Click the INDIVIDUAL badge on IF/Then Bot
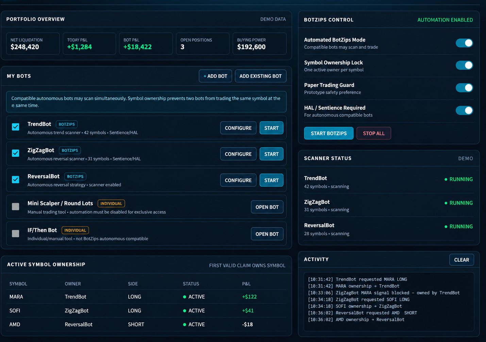 [x=75, y=230]
